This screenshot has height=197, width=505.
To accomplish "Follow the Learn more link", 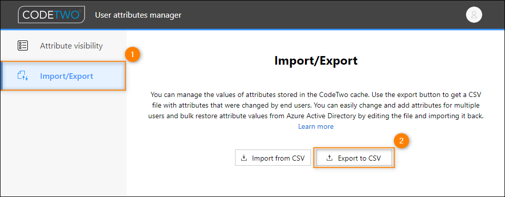I will [x=316, y=126].
